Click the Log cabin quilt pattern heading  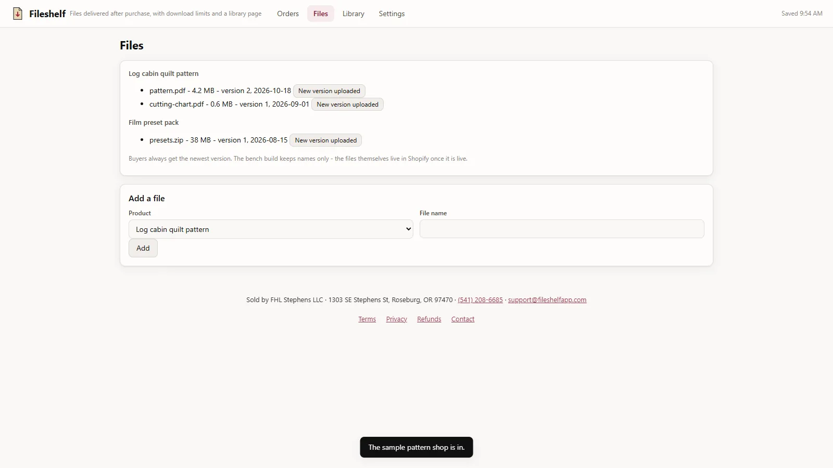click(163, 74)
